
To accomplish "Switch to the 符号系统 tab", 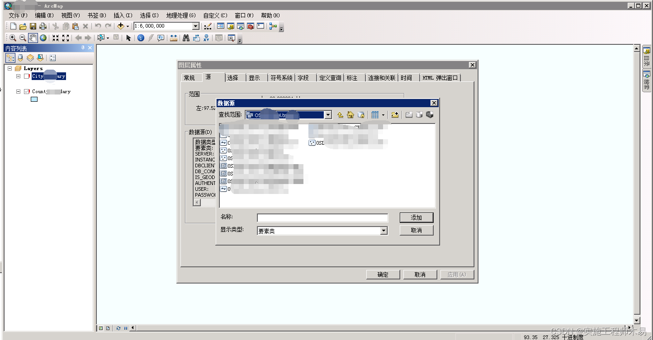I will point(281,78).
